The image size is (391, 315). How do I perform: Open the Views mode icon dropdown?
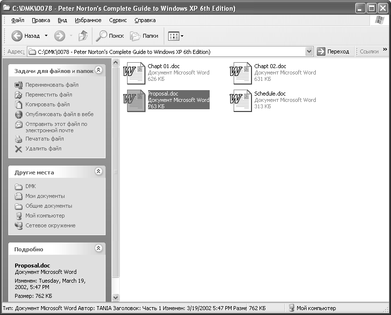click(175, 36)
